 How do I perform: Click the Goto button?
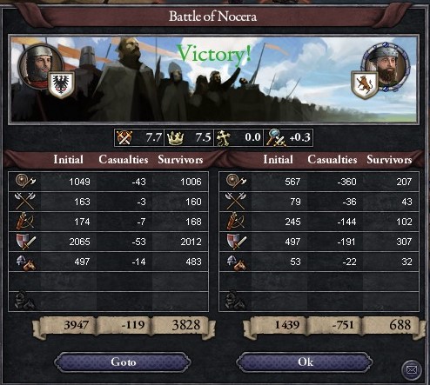coord(123,362)
